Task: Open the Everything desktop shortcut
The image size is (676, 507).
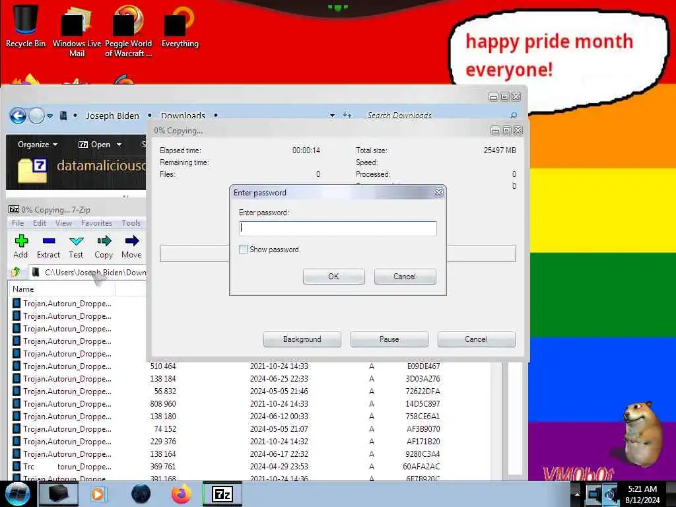Action: click(x=180, y=26)
